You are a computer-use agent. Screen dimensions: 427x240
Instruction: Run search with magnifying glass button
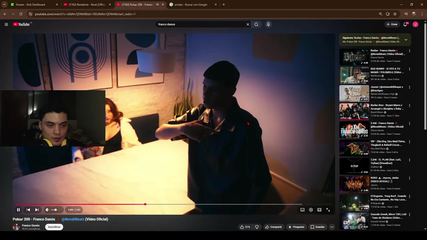[x=256, y=24]
